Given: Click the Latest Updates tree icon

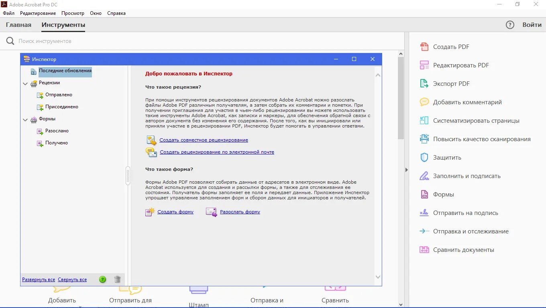Looking at the screenshot, I should click(x=34, y=71).
